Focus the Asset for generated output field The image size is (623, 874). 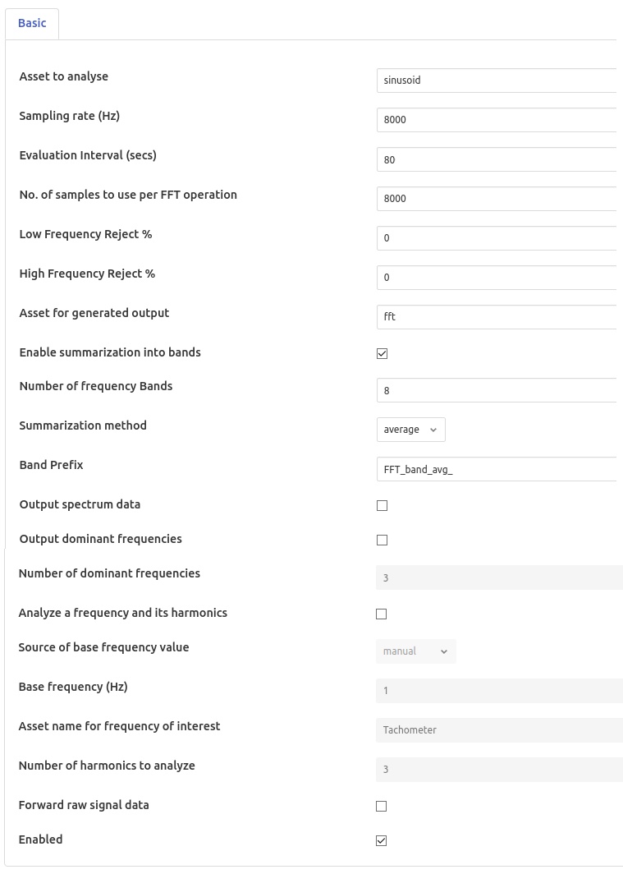point(497,317)
